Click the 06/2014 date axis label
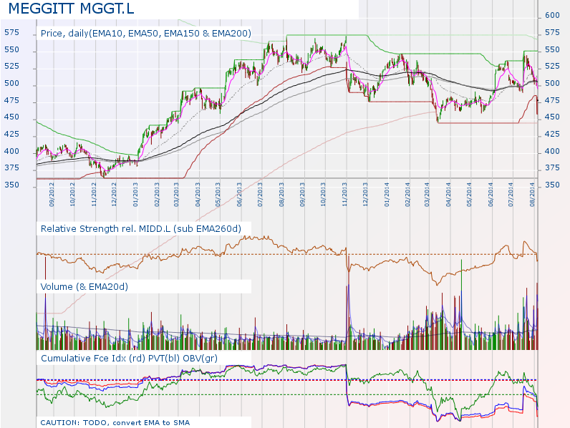Screen dimensions: 570x428 pyautogui.click(x=491, y=195)
